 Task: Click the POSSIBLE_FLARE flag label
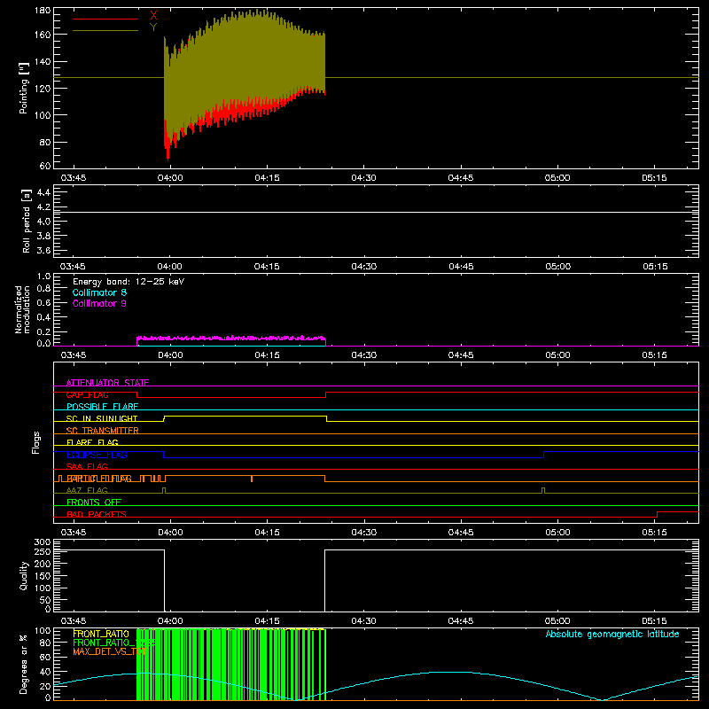tap(102, 407)
